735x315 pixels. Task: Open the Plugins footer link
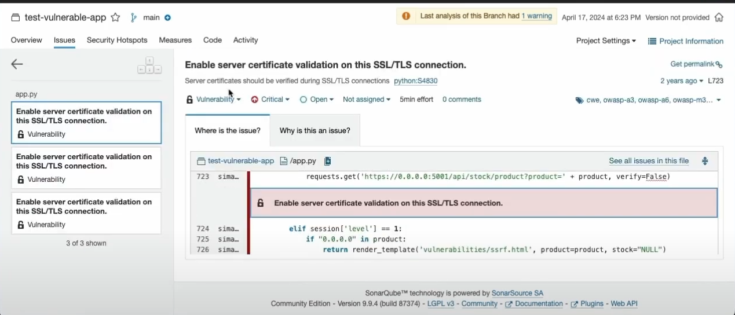587,303
